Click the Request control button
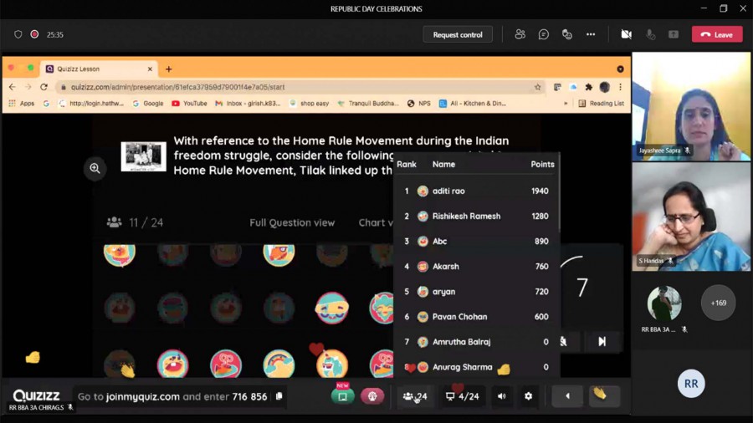This screenshot has height=423, width=753. pos(458,34)
